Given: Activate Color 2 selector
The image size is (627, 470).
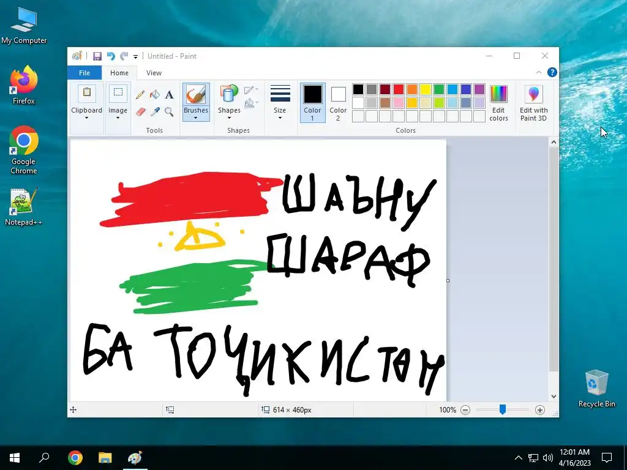Looking at the screenshot, I should (338, 103).
